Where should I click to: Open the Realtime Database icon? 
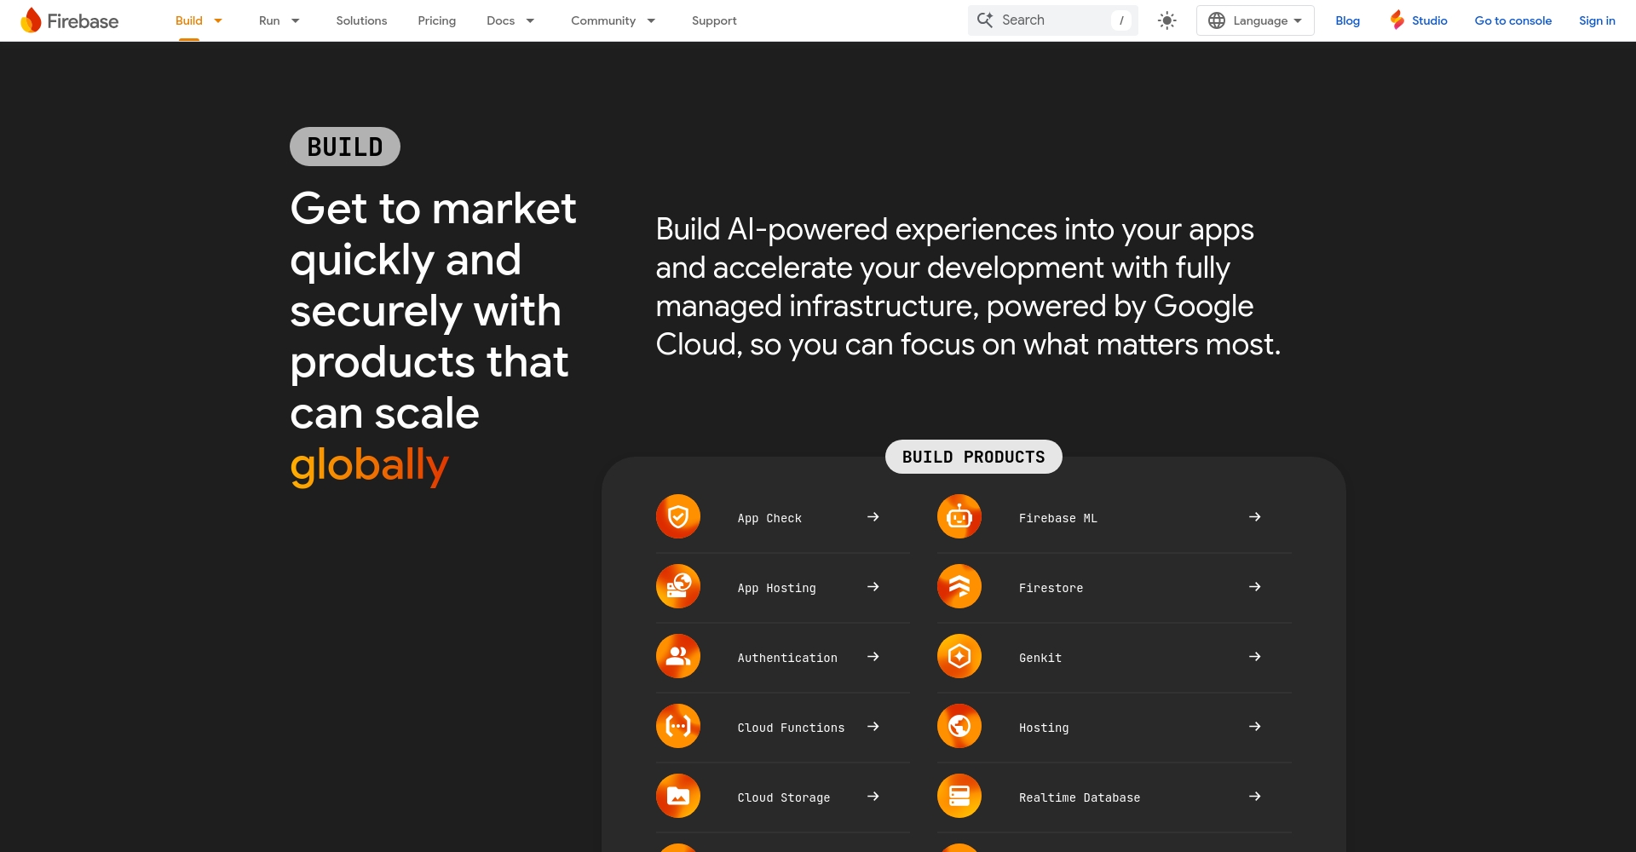click(959, 796)
